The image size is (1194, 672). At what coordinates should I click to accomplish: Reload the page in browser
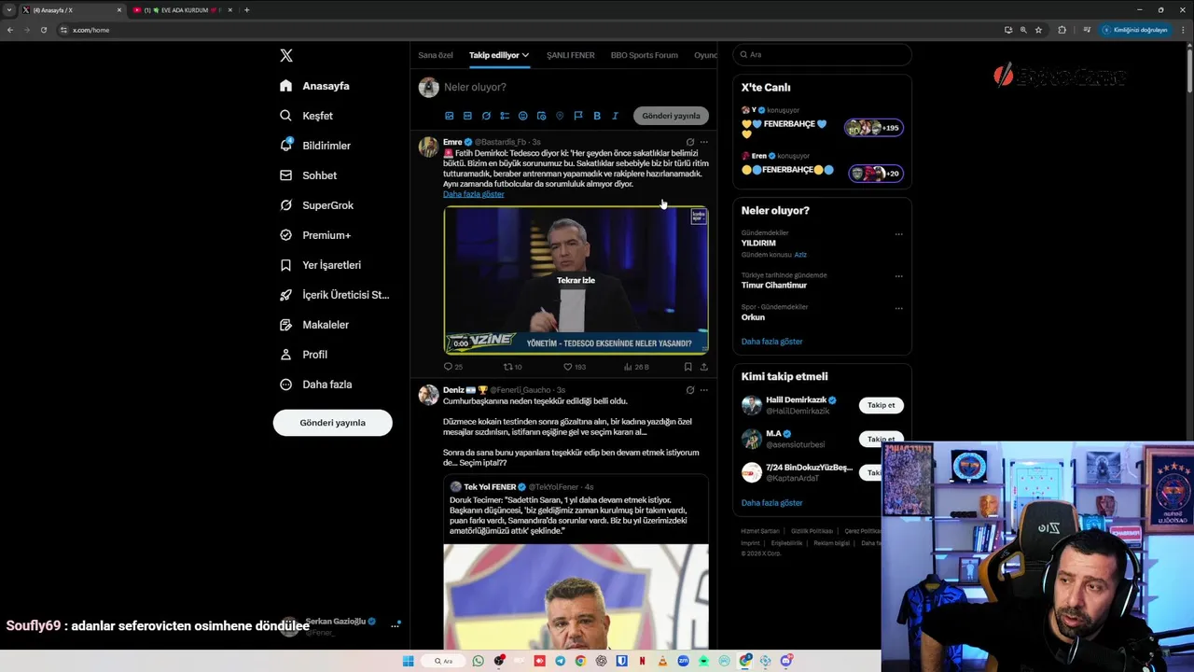44,30
